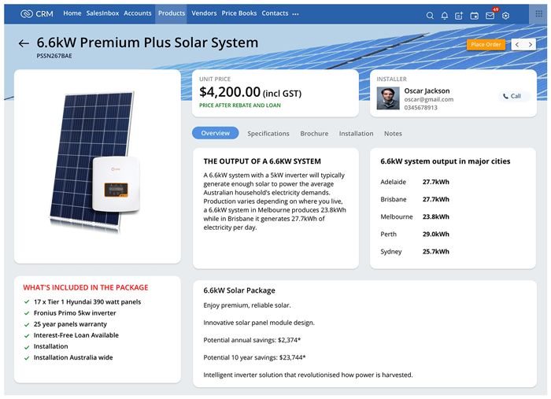Image resolution: width=551 pixels, height=399 pixels.
Task: Call installer Oscar Jackson
Action: pos(511,96)
